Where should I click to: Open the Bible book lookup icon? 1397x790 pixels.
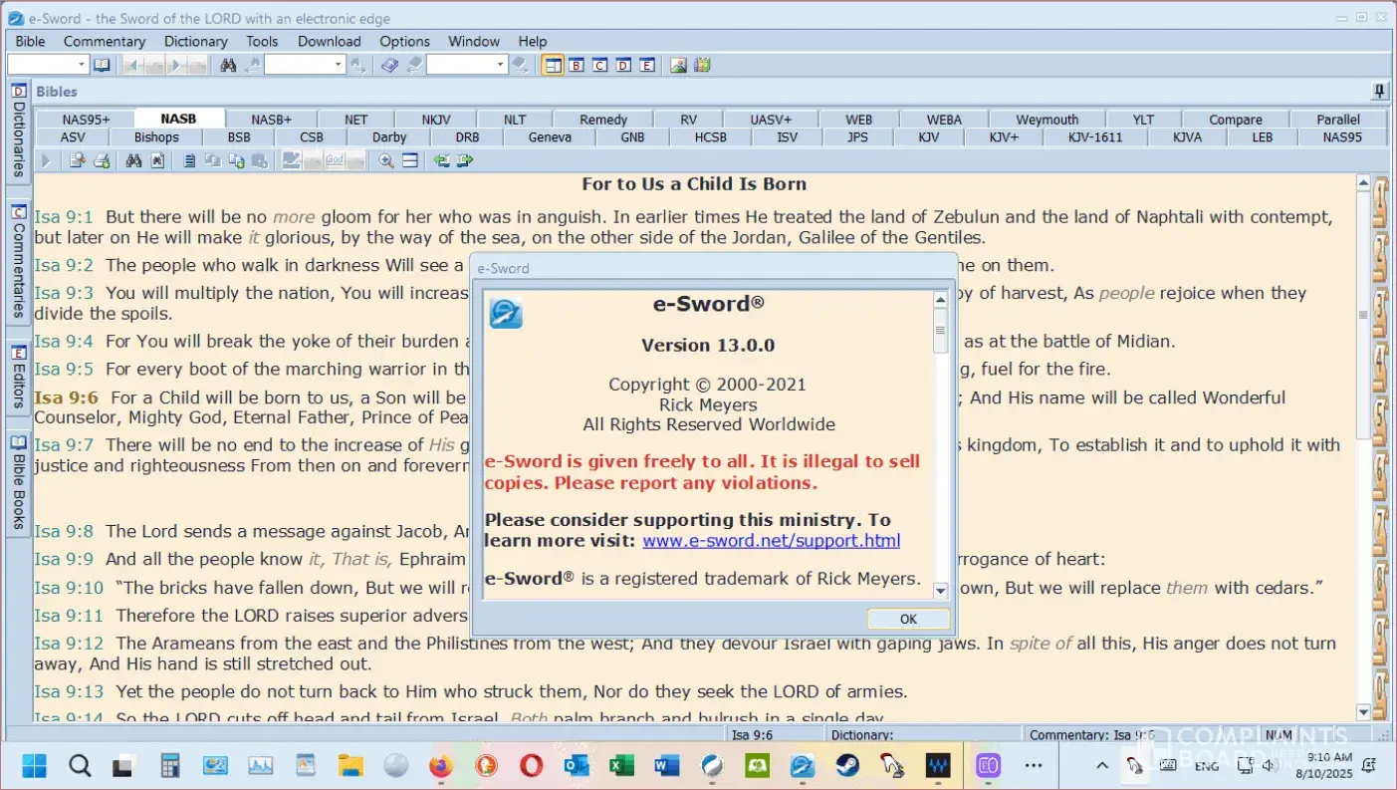pos(102,65)
